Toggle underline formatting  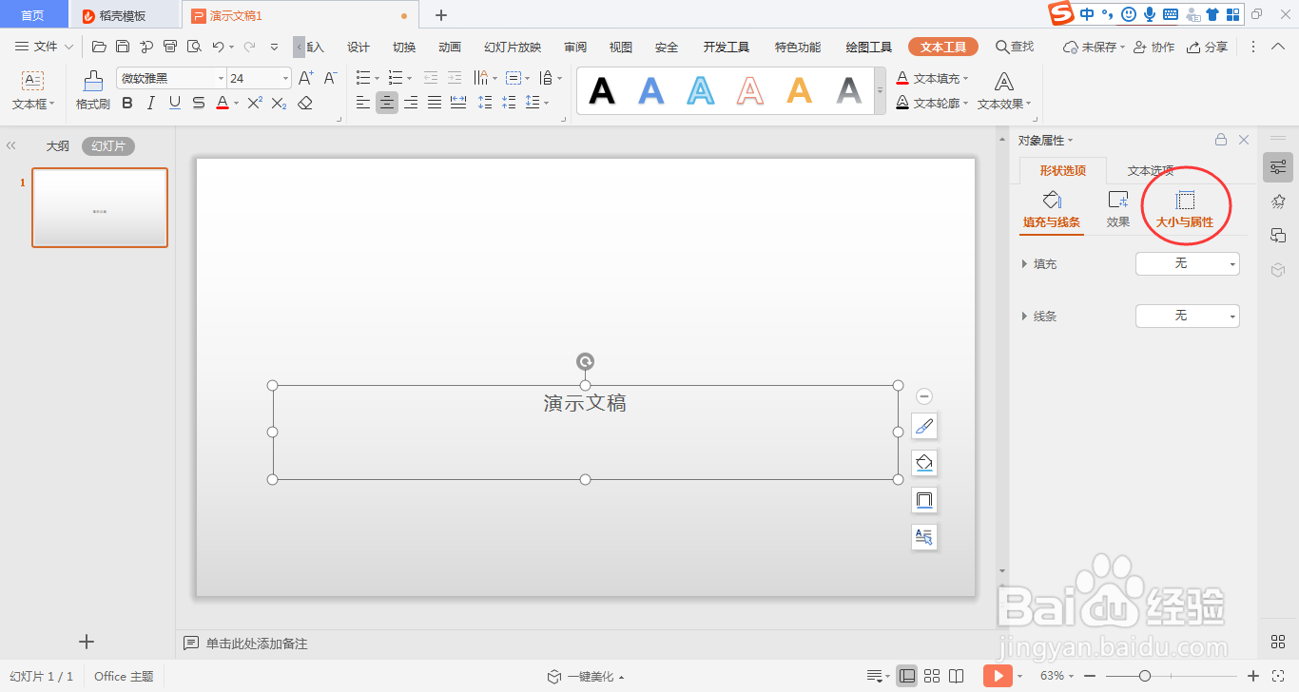point(174,103)
